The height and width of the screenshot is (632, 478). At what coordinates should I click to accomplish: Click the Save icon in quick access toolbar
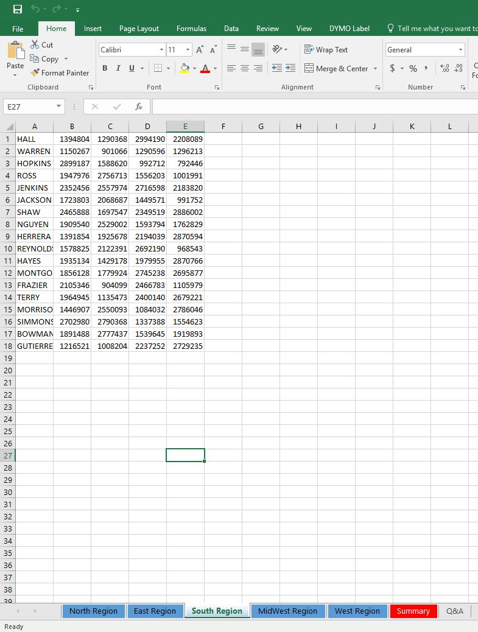[17, 9]
